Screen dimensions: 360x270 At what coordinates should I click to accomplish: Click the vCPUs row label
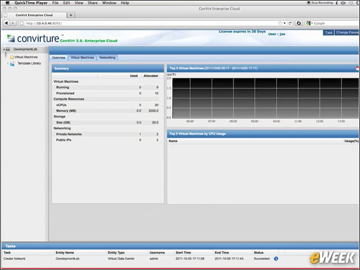[61, 105]
